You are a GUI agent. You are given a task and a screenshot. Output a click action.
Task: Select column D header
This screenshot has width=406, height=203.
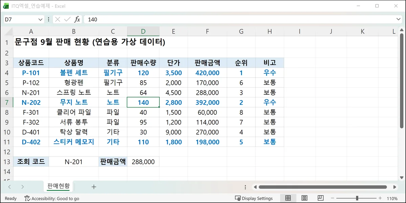[x=143, y=31]
